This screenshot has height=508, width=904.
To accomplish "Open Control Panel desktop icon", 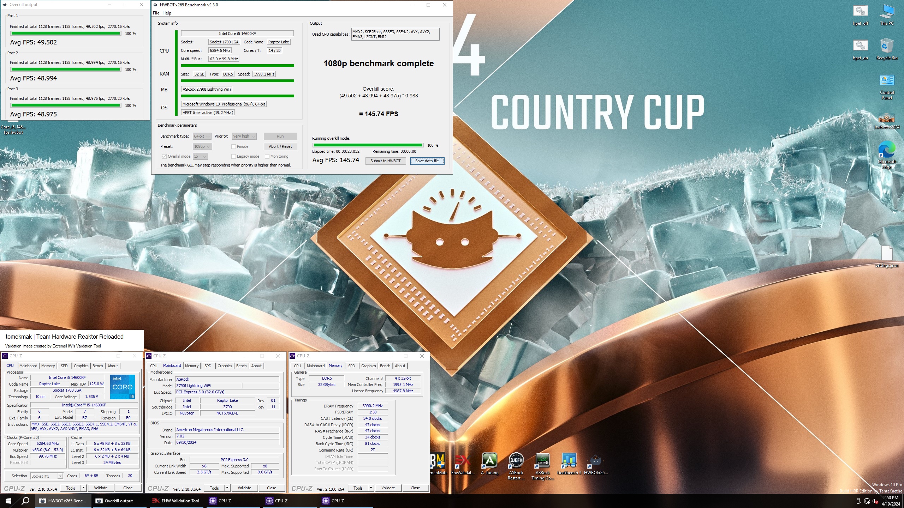I will tap(887, 87).
